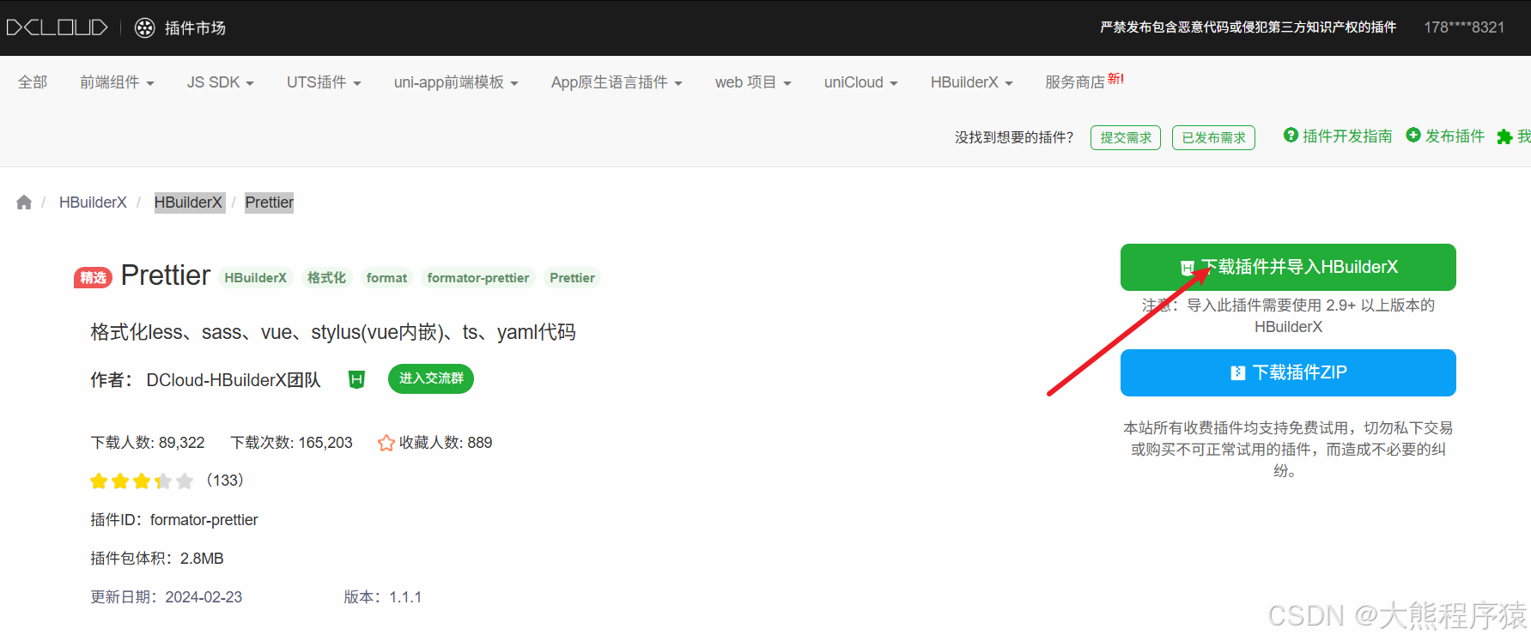Expand the web 项目 dropdown

tap(753, 82)
